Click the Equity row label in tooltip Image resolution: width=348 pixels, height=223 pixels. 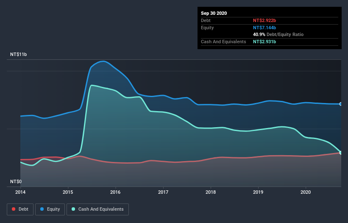207,28
